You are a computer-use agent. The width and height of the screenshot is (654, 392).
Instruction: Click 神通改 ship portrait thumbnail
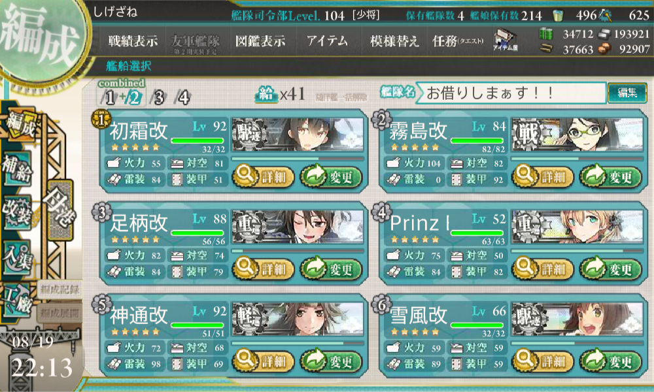click(298, 319)
